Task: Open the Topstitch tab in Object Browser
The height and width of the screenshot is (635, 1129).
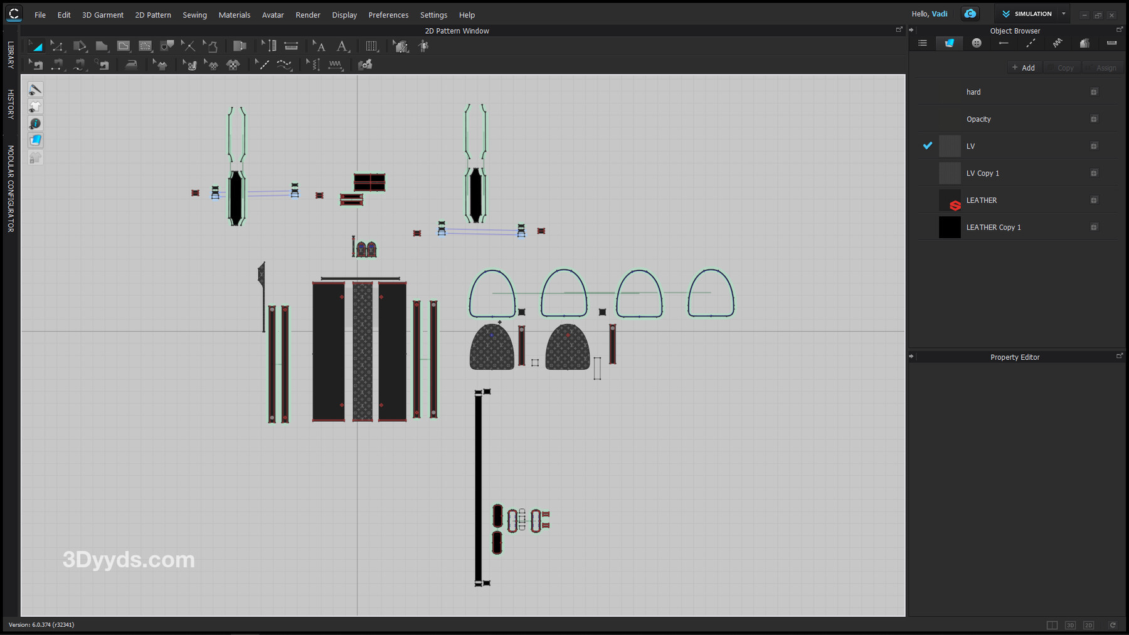Action: click(x=1031, y=43)
